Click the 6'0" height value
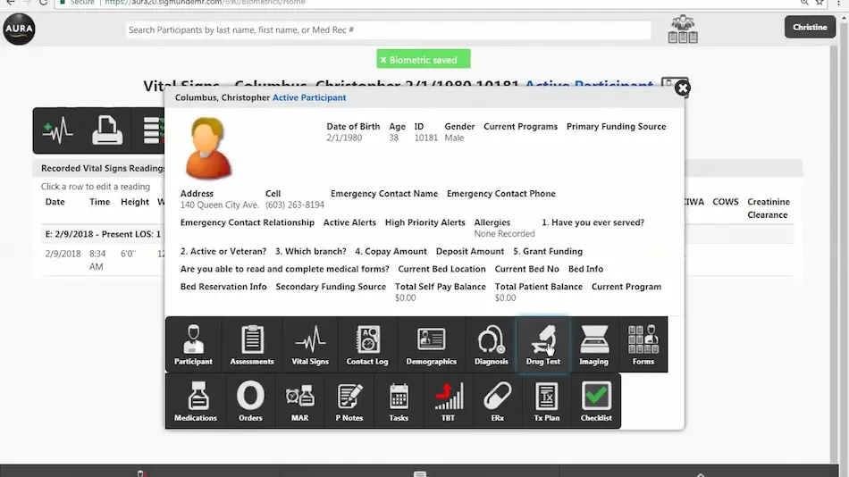The width and height of the screenshot is (849, 477). [x=129, y=254]
